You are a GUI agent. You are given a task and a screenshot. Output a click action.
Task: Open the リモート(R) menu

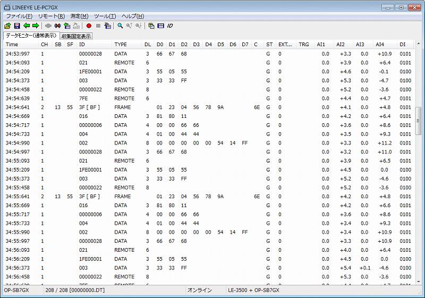click(52, 16)
